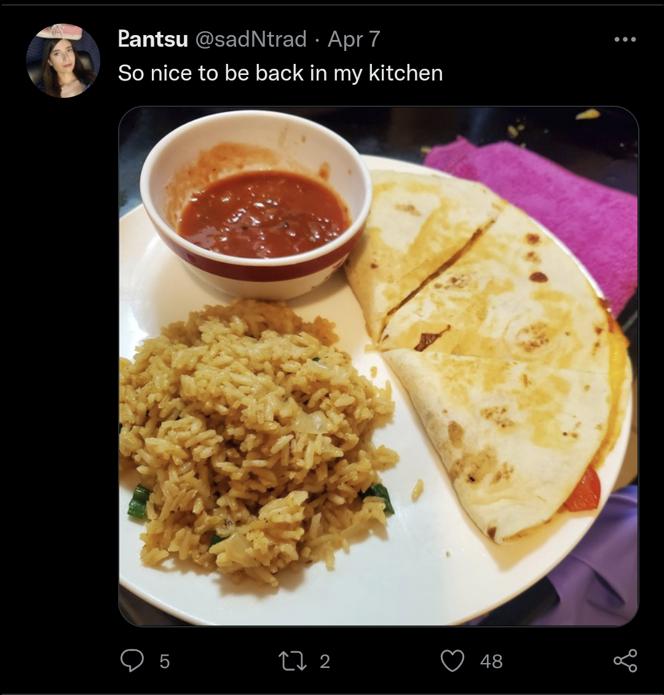Open the share icon on the tweet
This screenshot has height=695, width=664.
[x=625, y=661]
